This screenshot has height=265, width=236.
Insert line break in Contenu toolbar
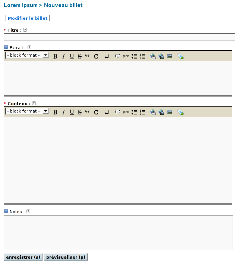[107, 112]
